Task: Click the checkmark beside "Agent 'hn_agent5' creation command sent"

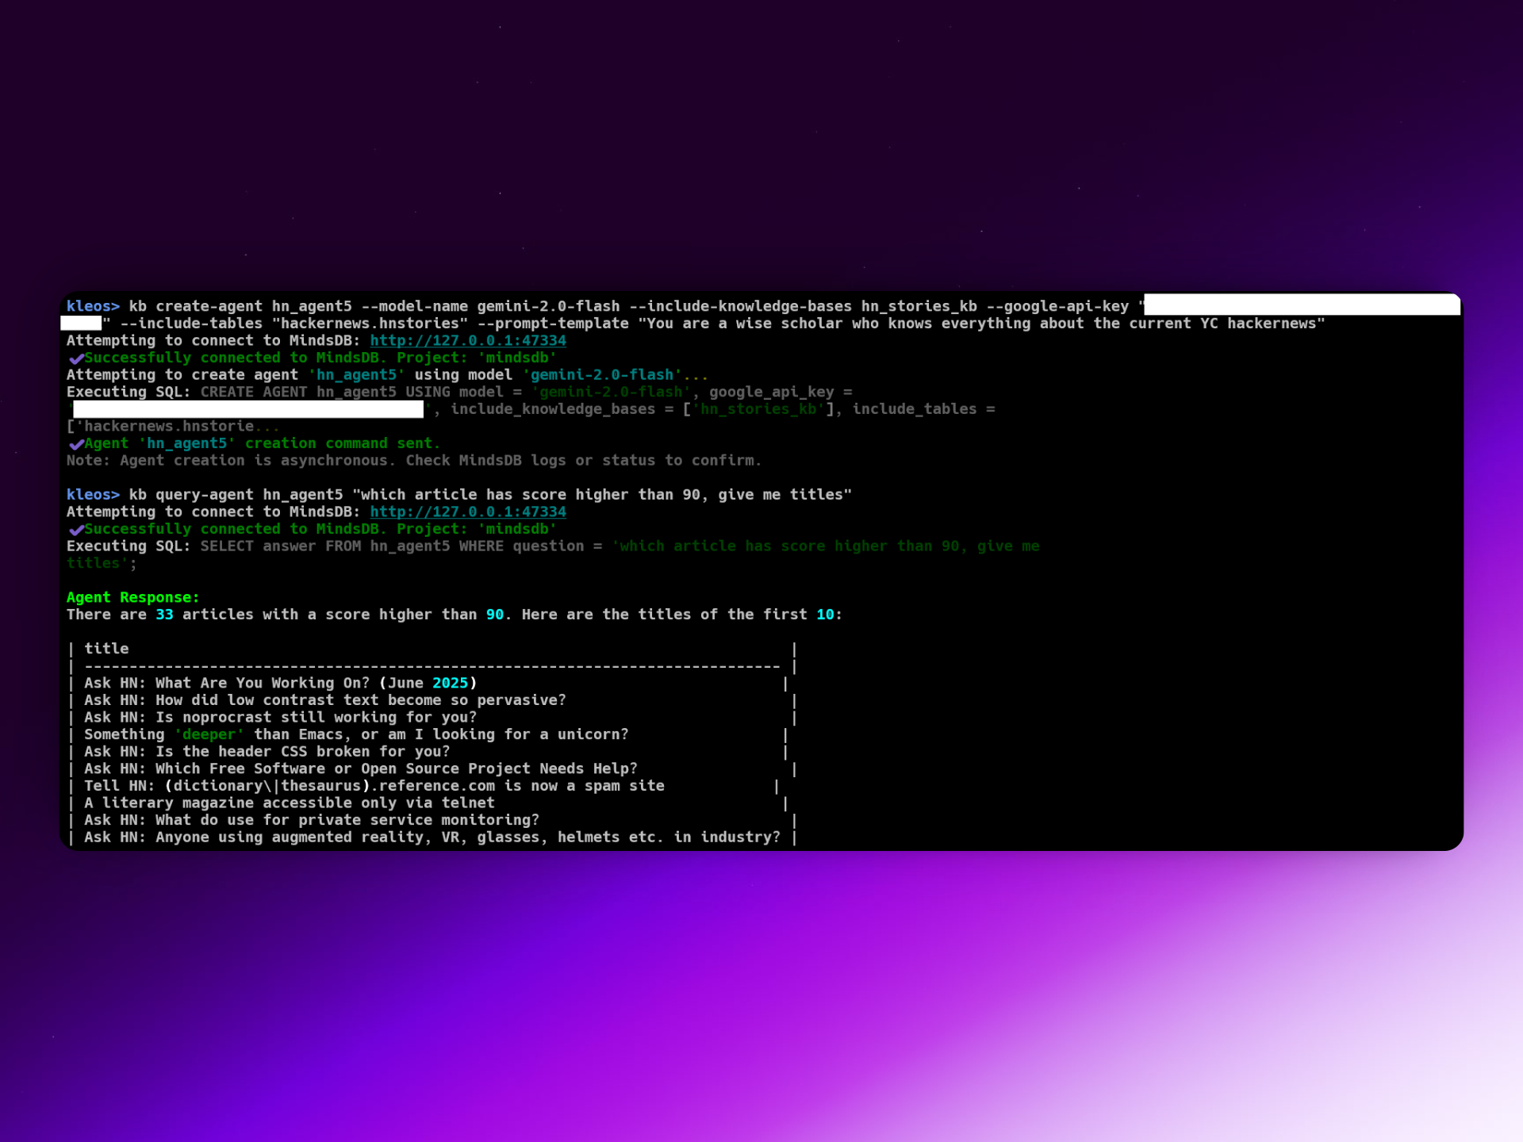Action: pos(76,444)
